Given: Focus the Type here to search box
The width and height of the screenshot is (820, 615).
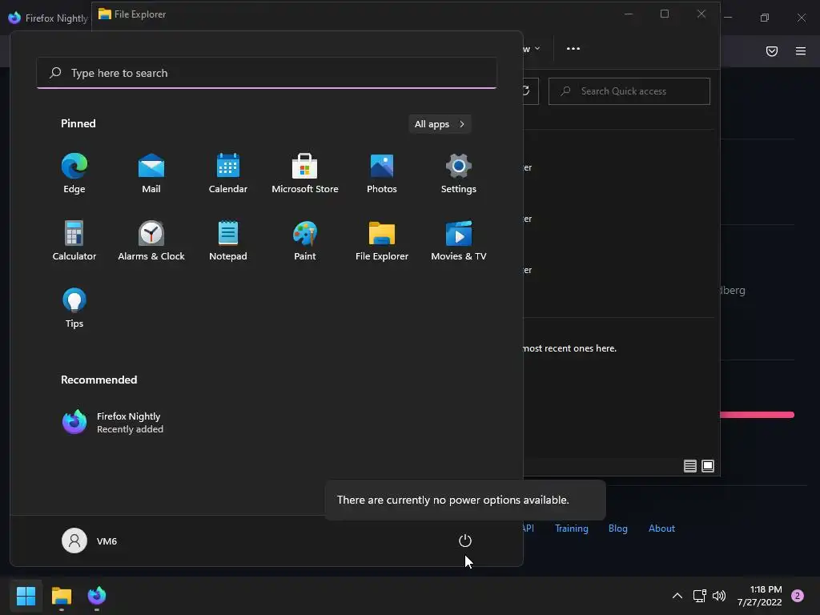Looking at the screenshot, I should [267, 73].
